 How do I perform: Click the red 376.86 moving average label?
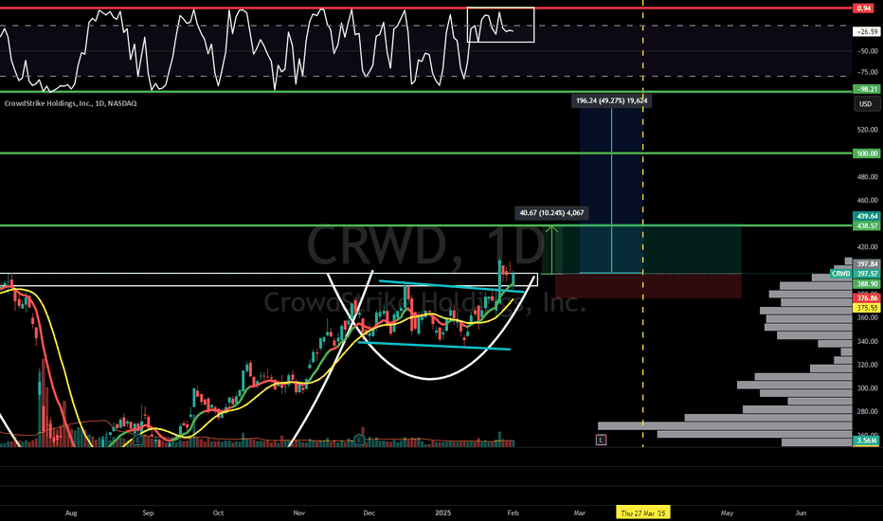866,298
